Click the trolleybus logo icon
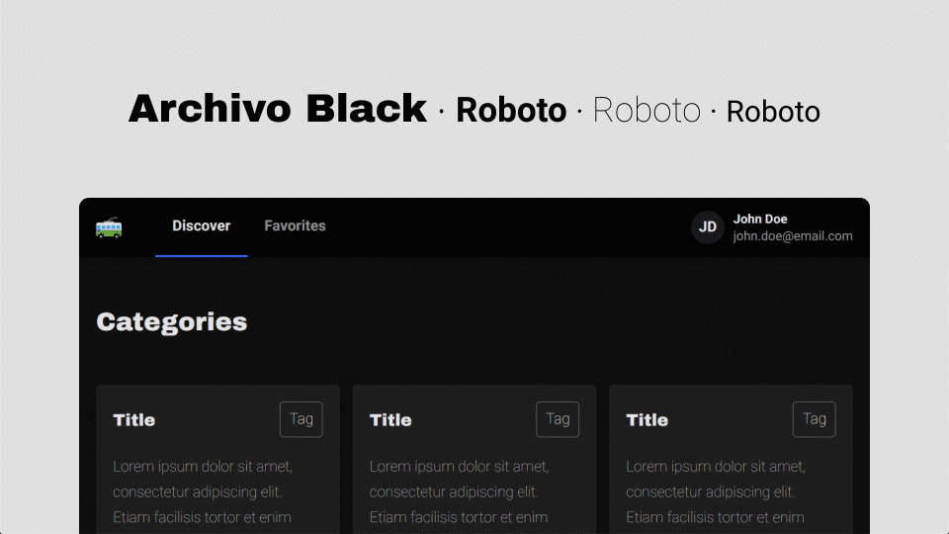The image size is (949, 534). 109,227
